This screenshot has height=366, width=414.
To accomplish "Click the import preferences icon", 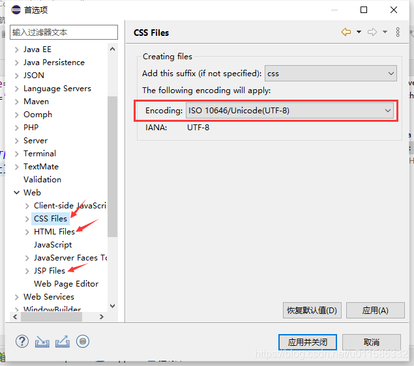I will [x=42, y=342].
